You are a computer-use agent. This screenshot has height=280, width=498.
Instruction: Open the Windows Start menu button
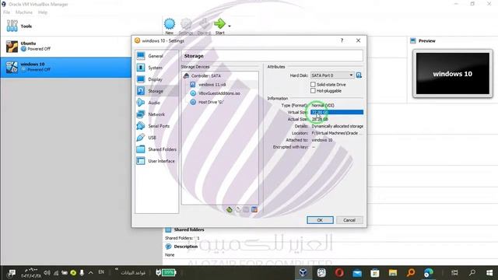tap(489, 272)
